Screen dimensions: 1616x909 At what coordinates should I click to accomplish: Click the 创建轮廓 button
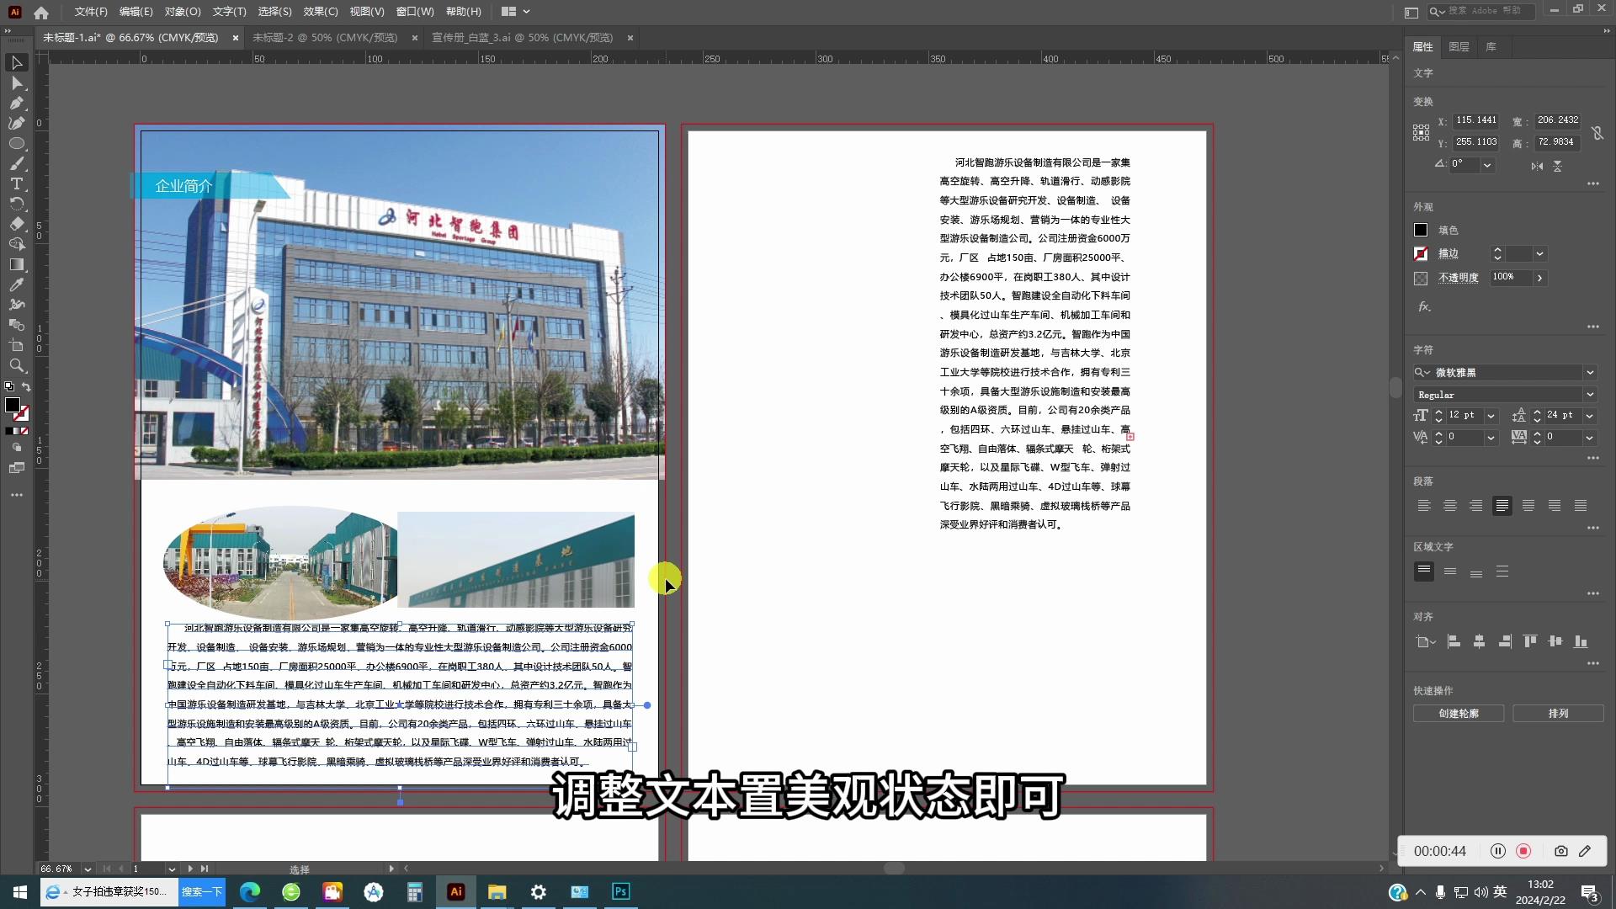pos(1459,714)
